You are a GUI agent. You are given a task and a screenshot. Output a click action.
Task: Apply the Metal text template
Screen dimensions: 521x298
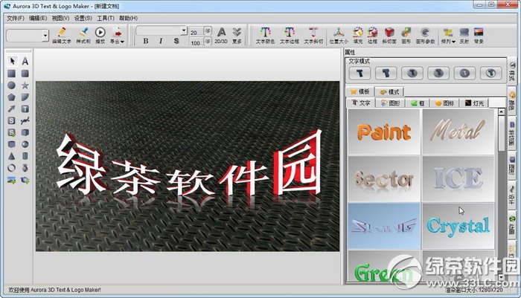click(x=458, y=132)
